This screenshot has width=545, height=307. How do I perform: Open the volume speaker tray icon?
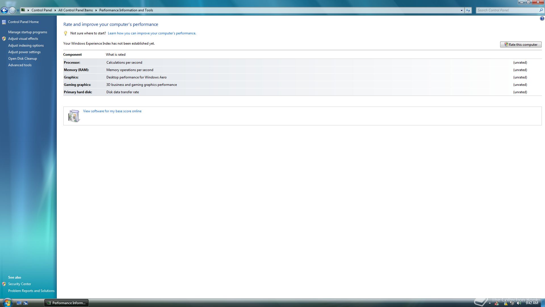coord(519,303)
